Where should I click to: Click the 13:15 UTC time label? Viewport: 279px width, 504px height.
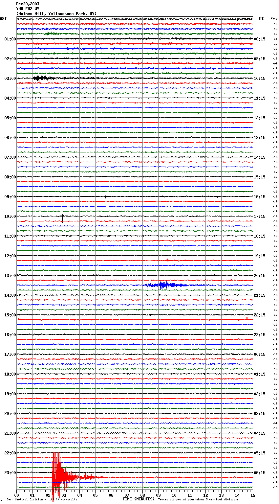(260, 138)
